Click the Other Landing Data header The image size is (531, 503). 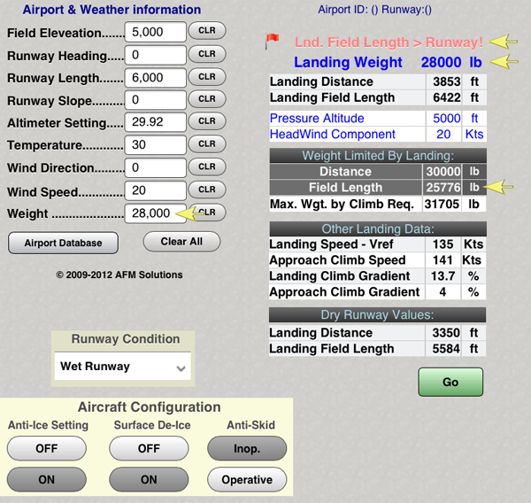(x=378, y=229)
